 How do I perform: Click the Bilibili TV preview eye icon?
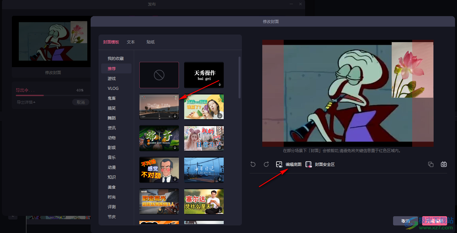(x=444, y=164)
